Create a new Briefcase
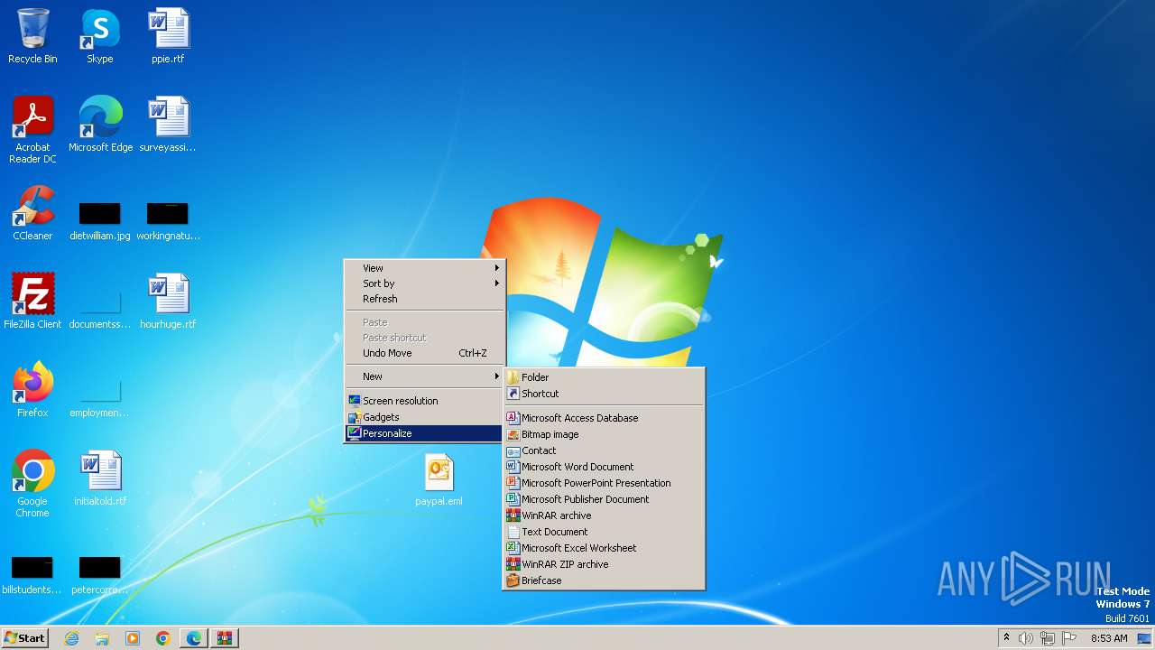 point(604,580)
